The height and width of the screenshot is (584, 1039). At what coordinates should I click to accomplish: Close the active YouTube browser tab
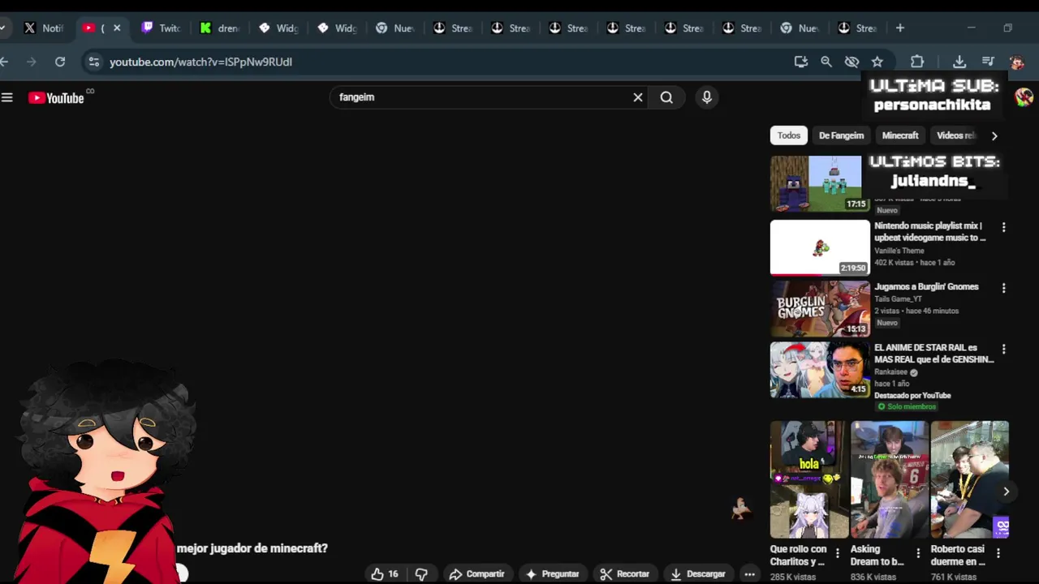click(117, 28)
